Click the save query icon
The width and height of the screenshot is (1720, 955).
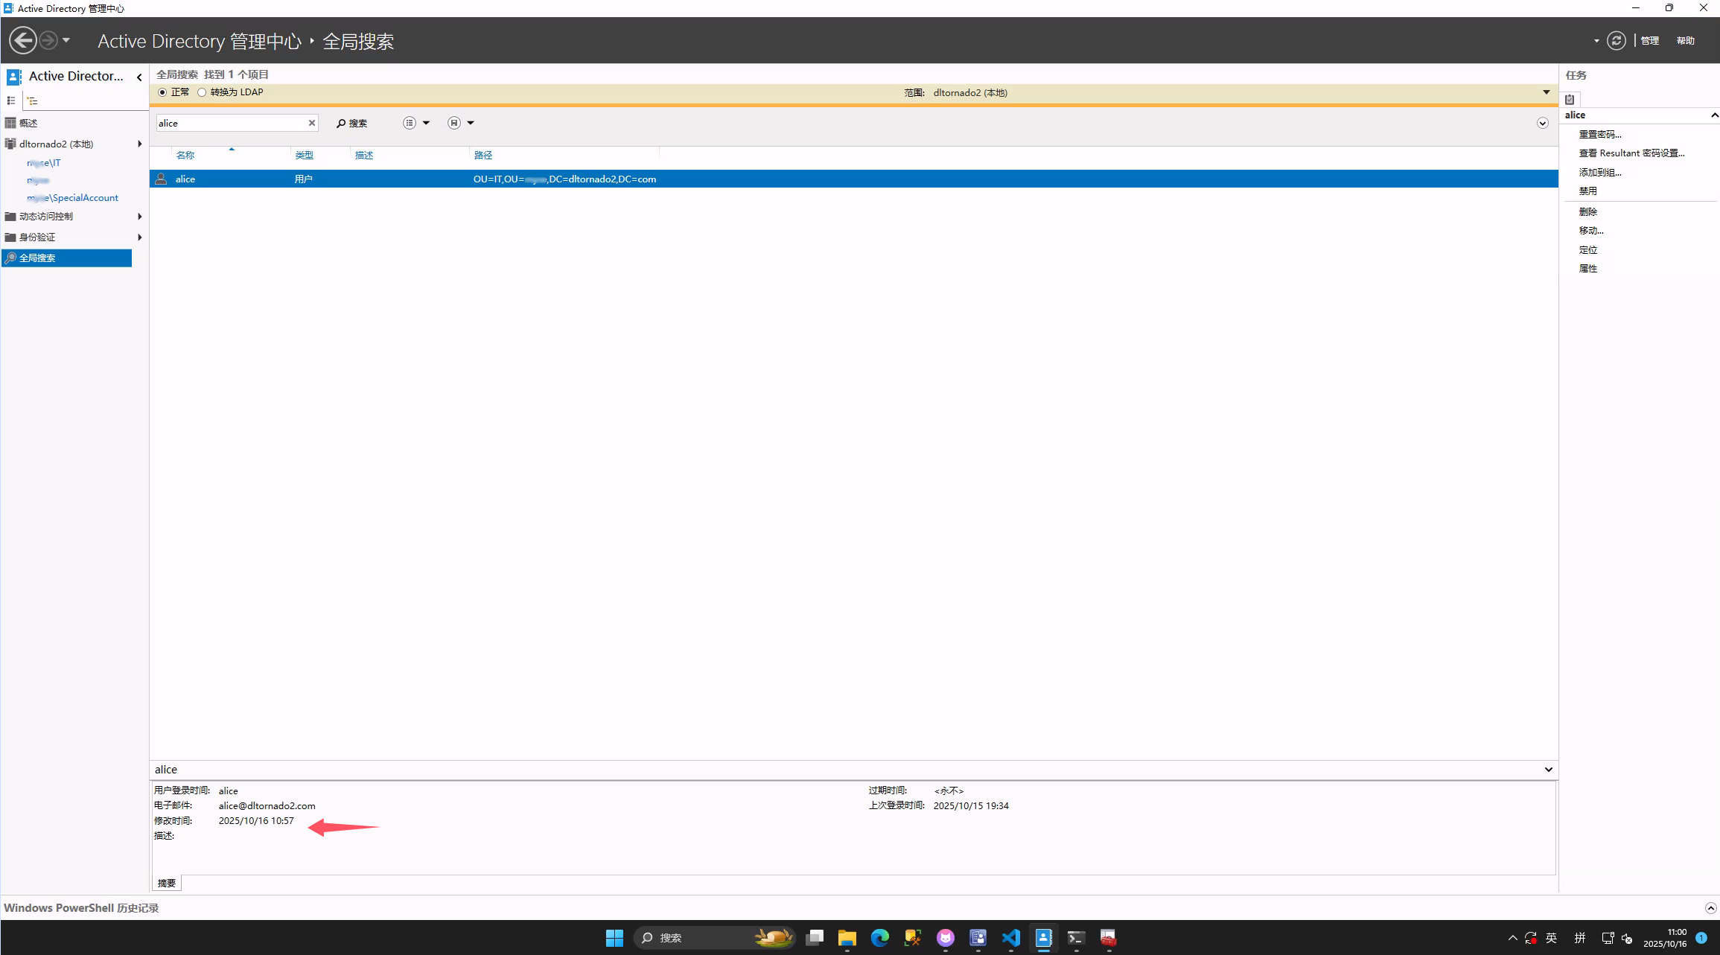[454, 123]
